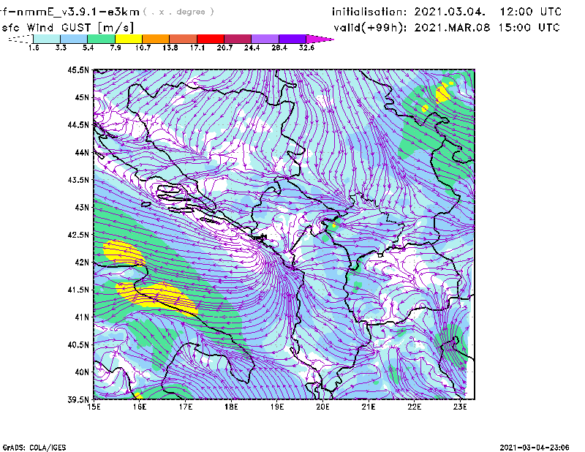This screenshot has width=585, height=452.
Task: Click the 44N latitude label
Action: [82, 152]
